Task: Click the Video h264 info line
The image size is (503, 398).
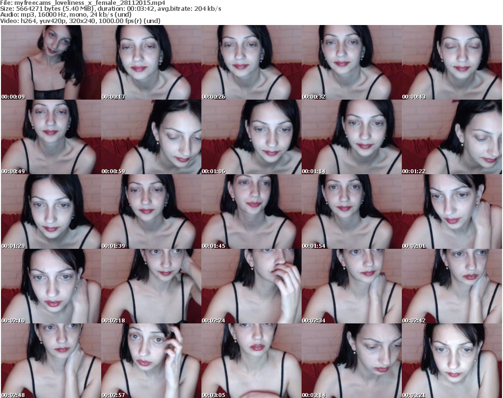Action: 80,21
